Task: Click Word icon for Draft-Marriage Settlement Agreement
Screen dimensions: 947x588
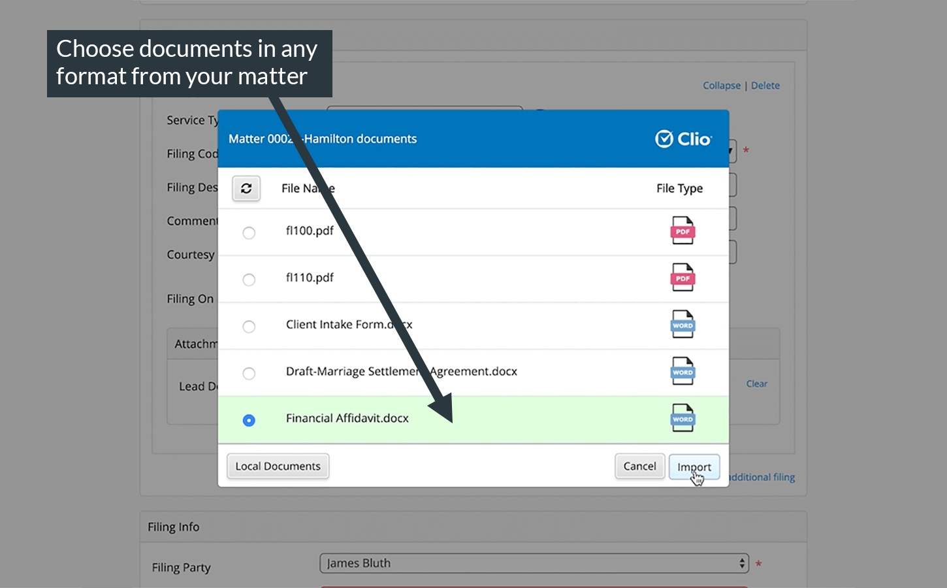Action: tap(682, 372)
